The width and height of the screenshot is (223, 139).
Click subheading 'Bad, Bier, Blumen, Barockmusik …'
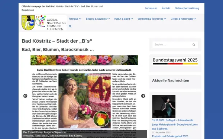point(58,50)
